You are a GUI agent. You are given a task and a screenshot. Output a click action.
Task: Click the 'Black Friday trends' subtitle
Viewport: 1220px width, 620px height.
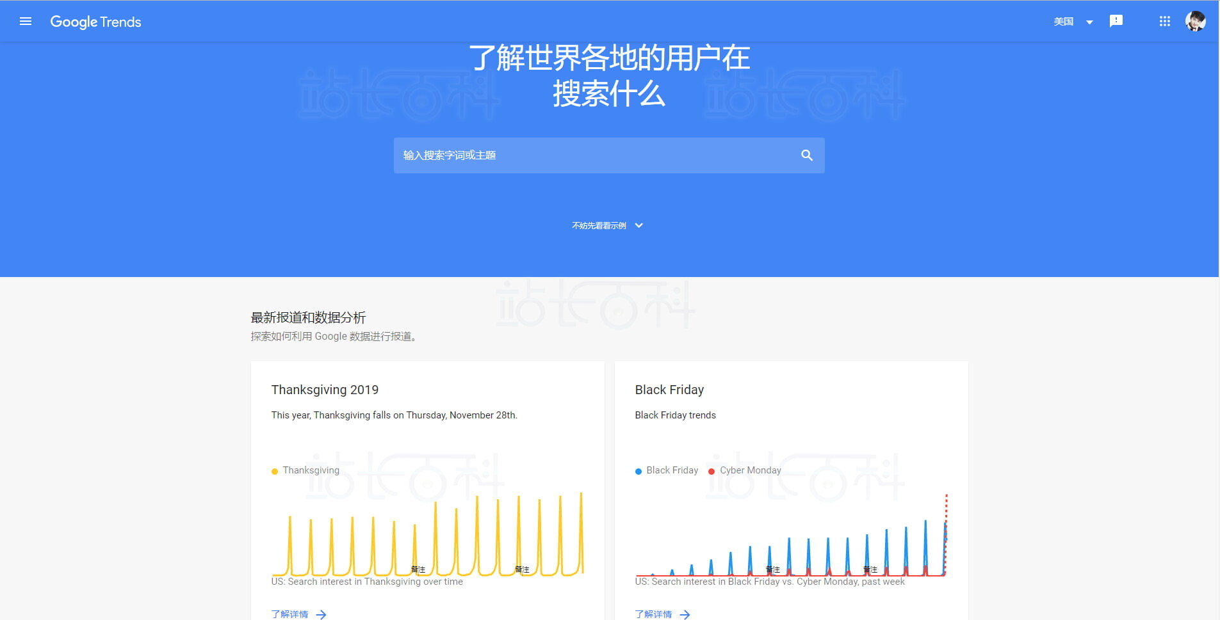coord(675,415)
